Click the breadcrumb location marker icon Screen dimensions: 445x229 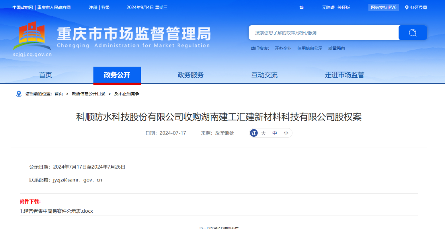point(19,94)
